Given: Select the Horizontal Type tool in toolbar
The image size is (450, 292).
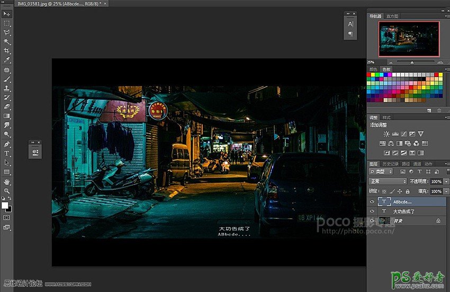Looking at the screenshot, I should (x=7, y=153).
